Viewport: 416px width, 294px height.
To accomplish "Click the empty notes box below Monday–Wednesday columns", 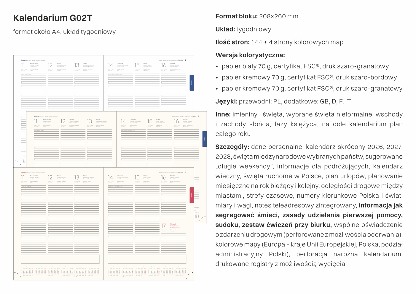I will pos(60,259).
